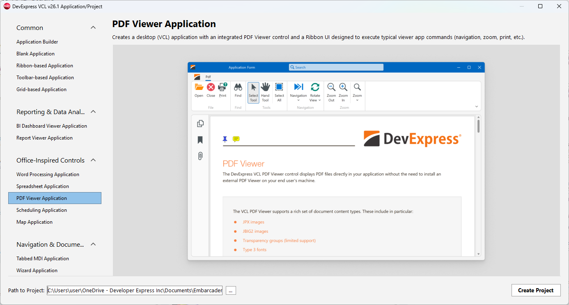The width and height of the screenshot is (569, 305).
Task: Click the "JBIG2 images" list item
Action: tap(255, 232)
